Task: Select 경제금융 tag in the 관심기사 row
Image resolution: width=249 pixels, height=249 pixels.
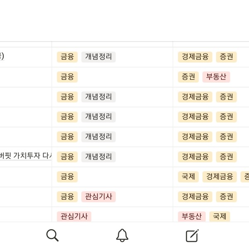Action: [x=195, y=197]
